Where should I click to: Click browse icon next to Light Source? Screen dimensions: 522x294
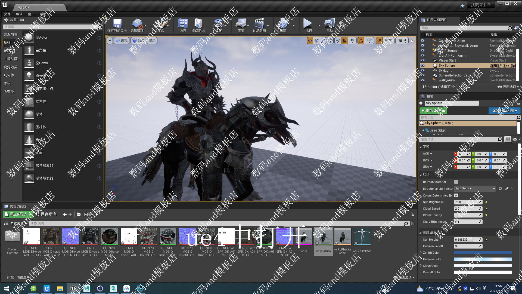pyautogui.click(x=500, y=189)
